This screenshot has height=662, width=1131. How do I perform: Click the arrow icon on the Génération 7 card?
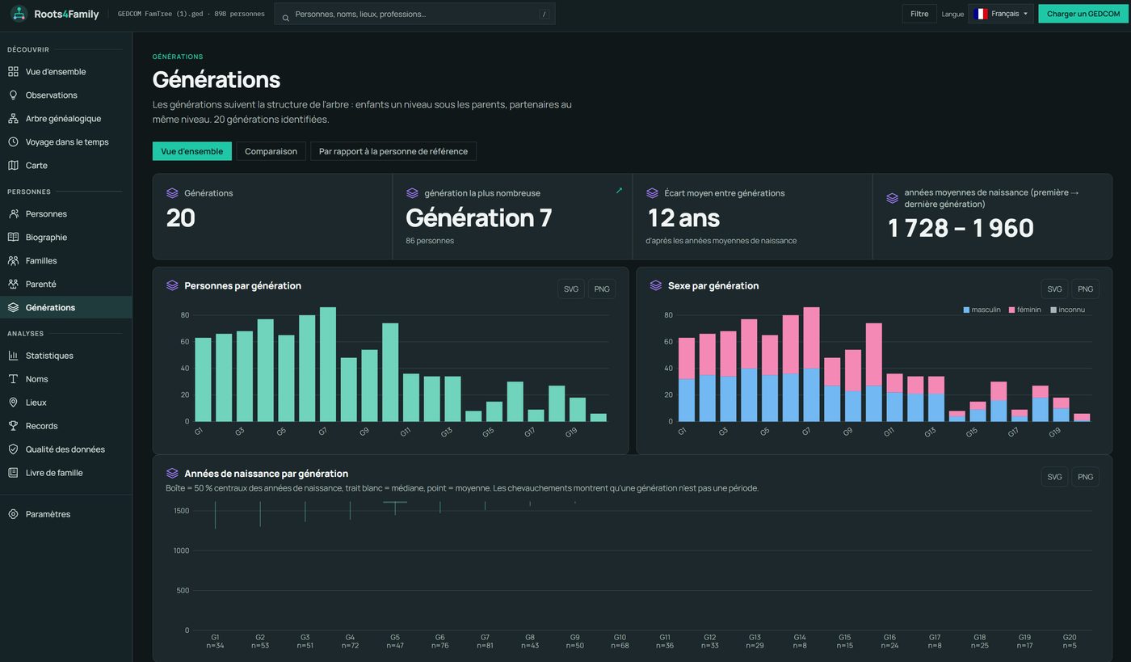pos(619,191)
